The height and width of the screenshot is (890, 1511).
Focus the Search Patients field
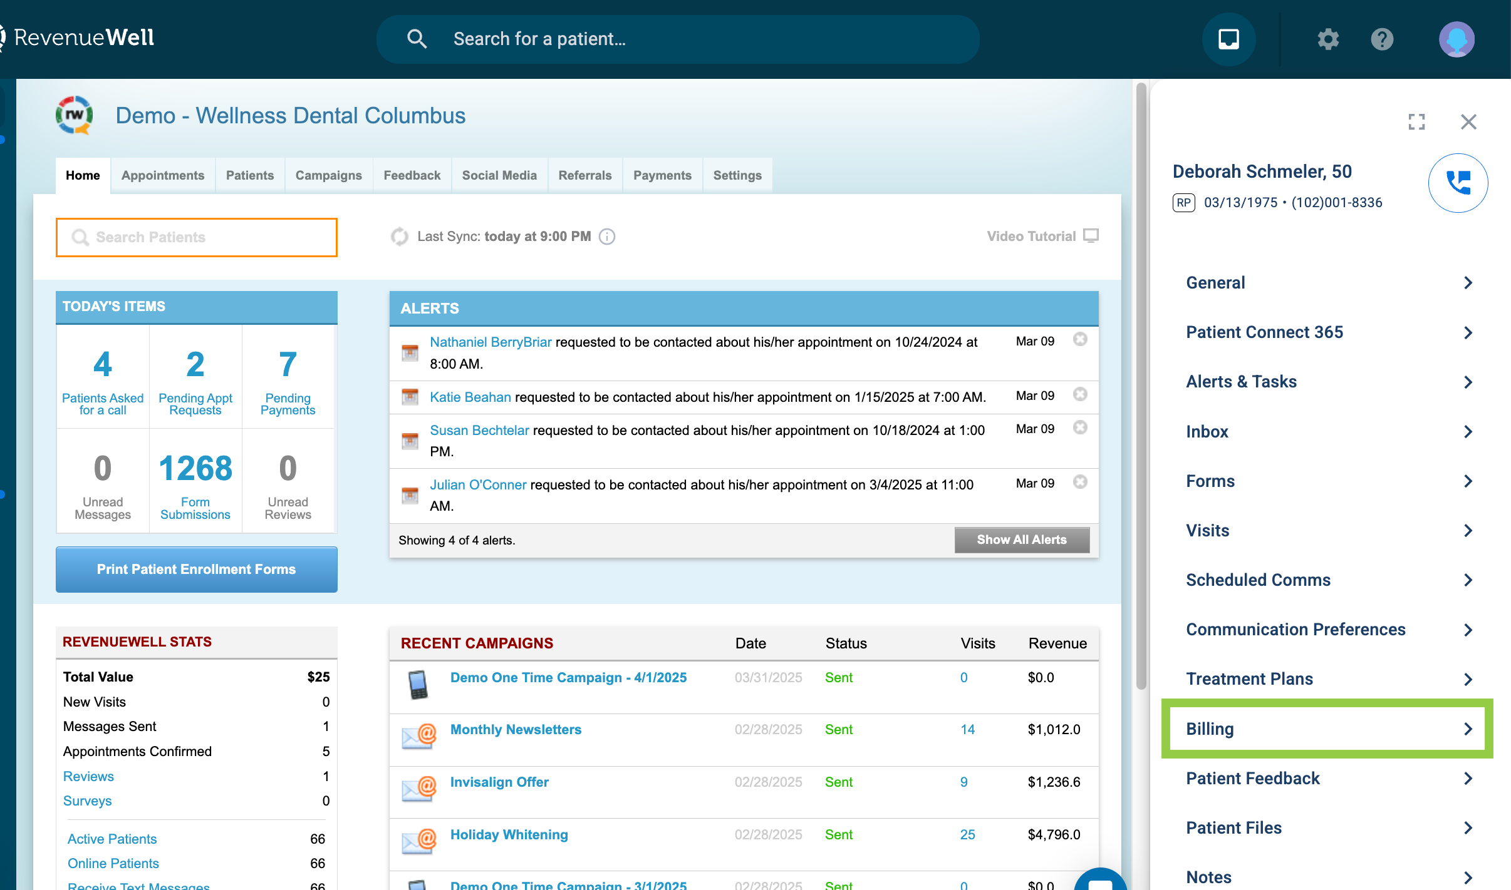coord(196,237)
